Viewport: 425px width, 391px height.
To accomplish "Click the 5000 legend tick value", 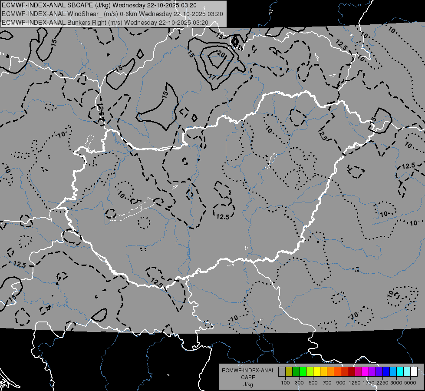I will point(410,383).
